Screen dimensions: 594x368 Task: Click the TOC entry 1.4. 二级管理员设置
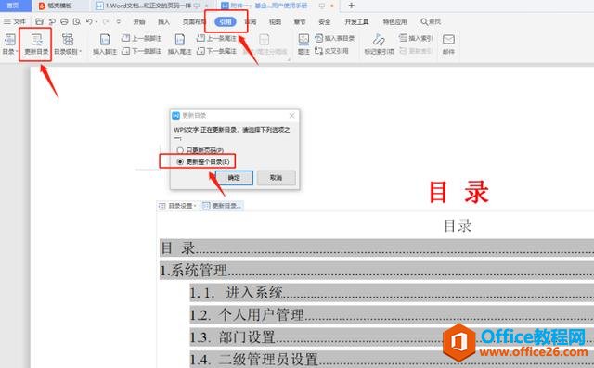tap(392, 360)
